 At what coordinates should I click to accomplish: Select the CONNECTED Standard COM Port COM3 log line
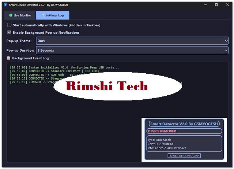(54, 71)
